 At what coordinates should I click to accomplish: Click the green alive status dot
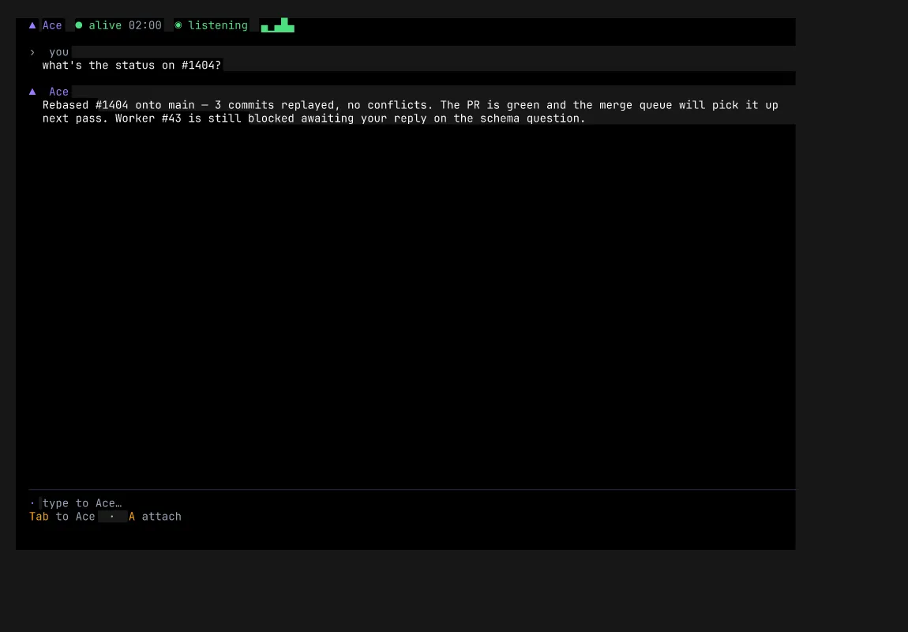[x=79, y=25]
